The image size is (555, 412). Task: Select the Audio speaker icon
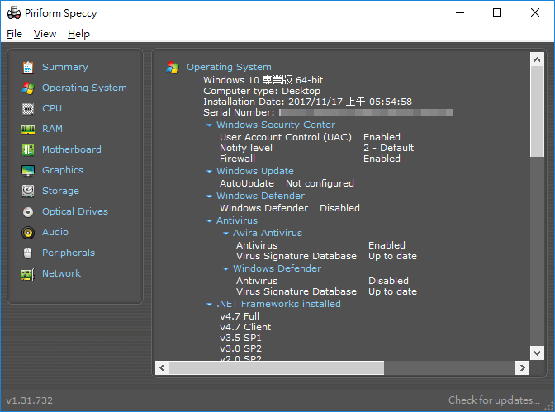[28, 233]
